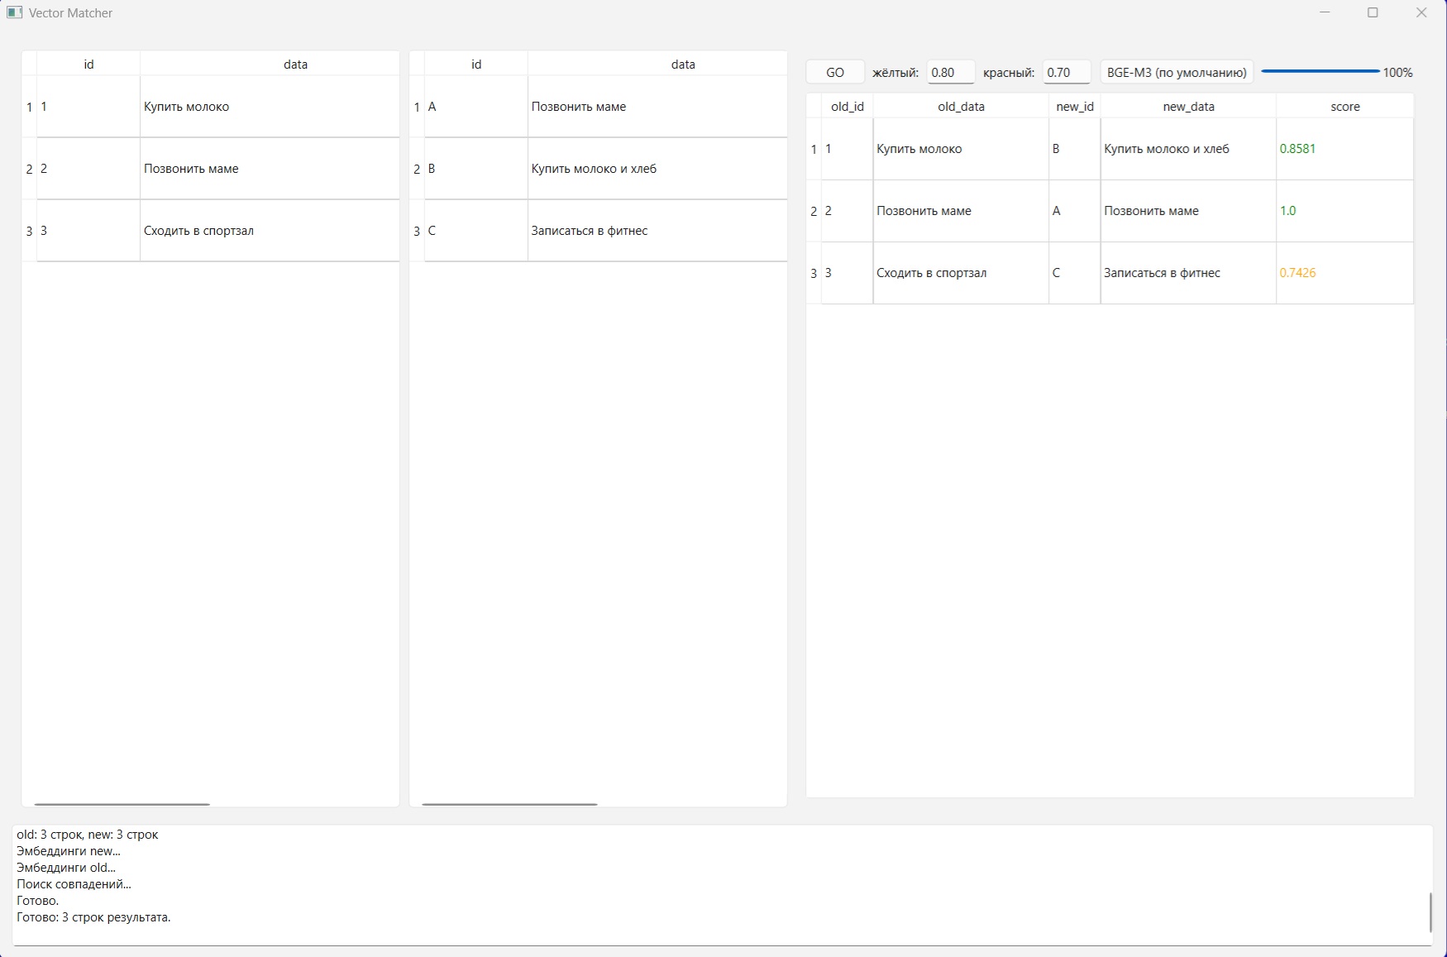Viewport: 1447px width, 957px height.
Task: Minimize the Vector Matcher window
Action: 1325,12
